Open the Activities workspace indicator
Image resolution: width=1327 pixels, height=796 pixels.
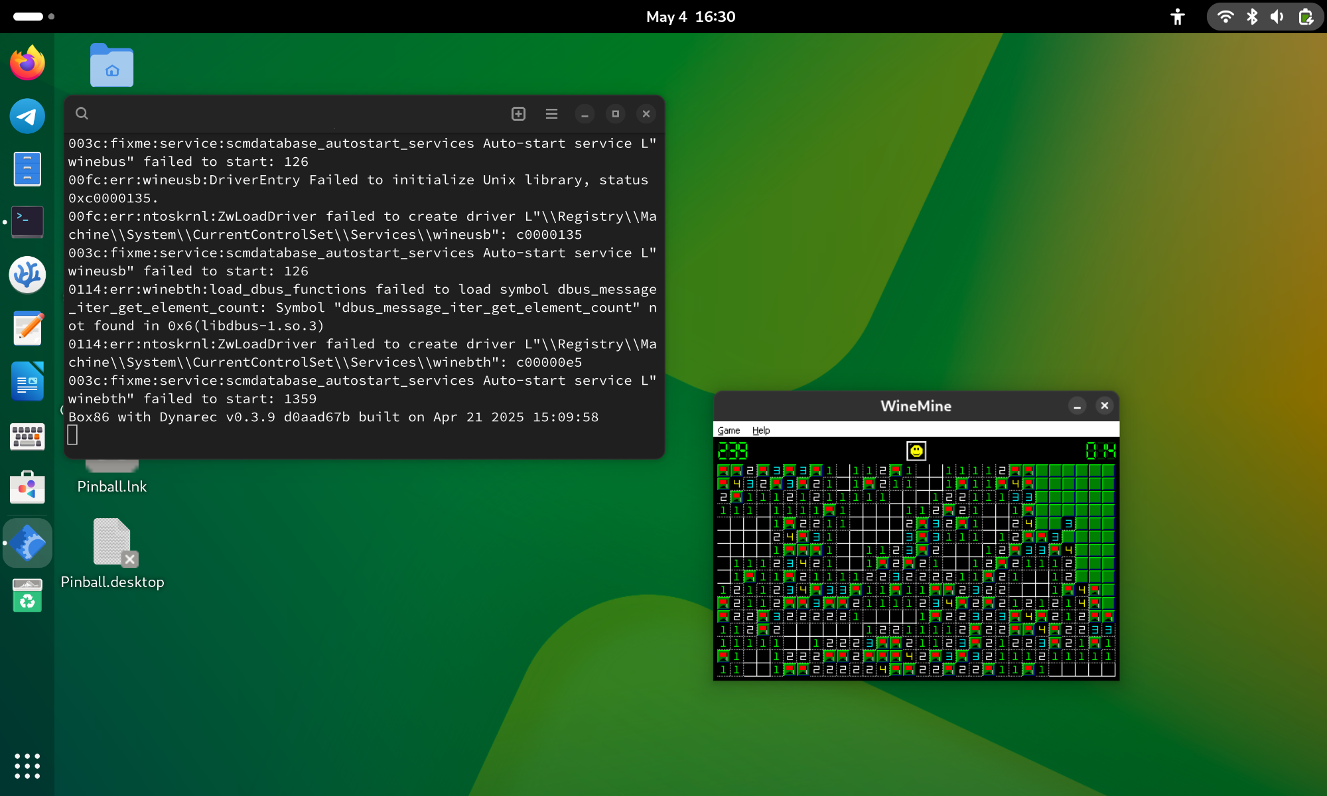point(33,17)
